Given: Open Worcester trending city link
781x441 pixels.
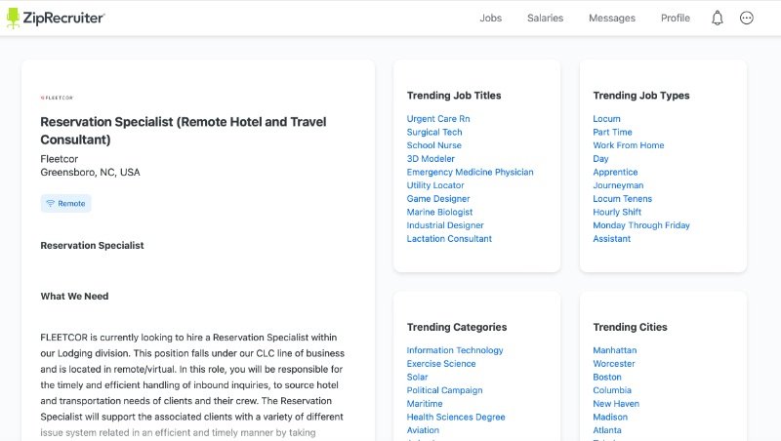Looking at the screenshot, I should [x=614, y=363].
